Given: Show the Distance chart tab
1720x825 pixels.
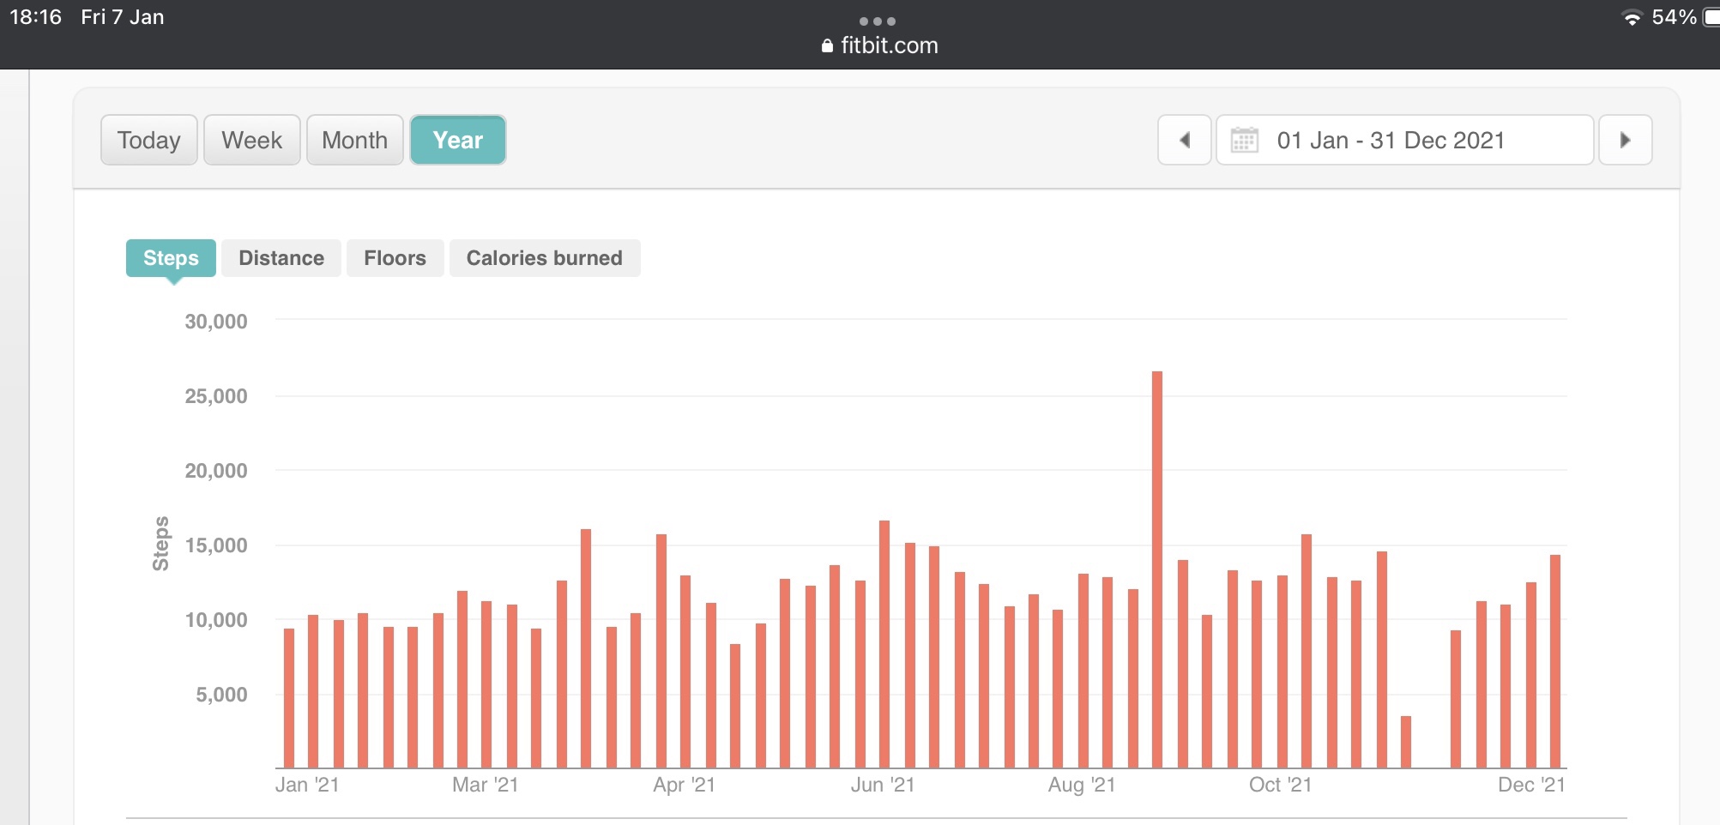Looking at the screenshot, I should tap(281, 258).
